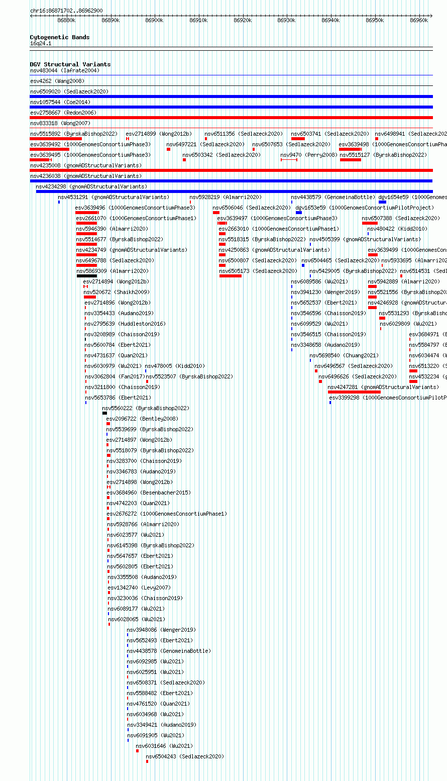
Task: Click the 86900k ruler tick label
Action: [x=154, y=20]
